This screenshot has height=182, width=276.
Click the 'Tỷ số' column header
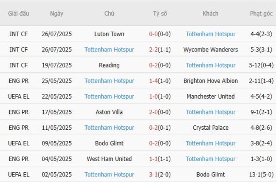160,14
